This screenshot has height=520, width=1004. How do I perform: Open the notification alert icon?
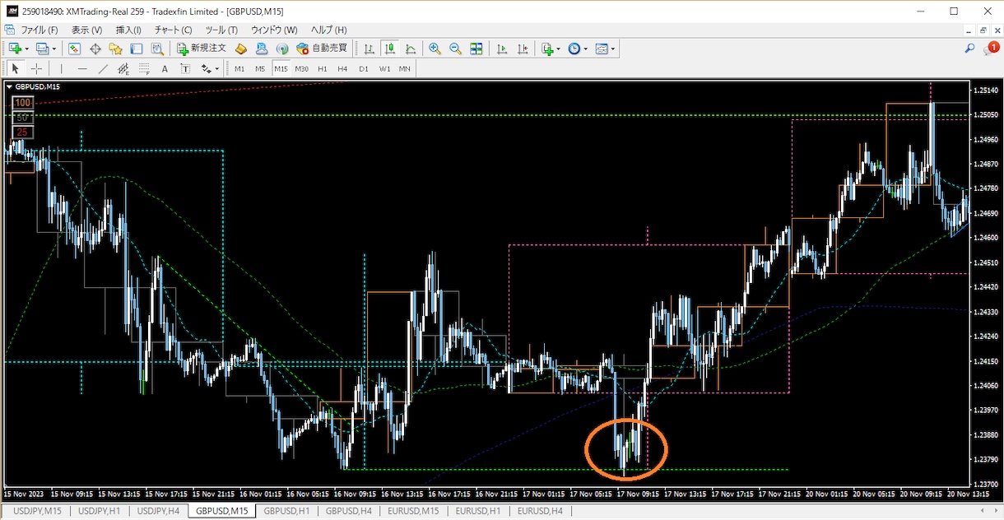point(991,49)
